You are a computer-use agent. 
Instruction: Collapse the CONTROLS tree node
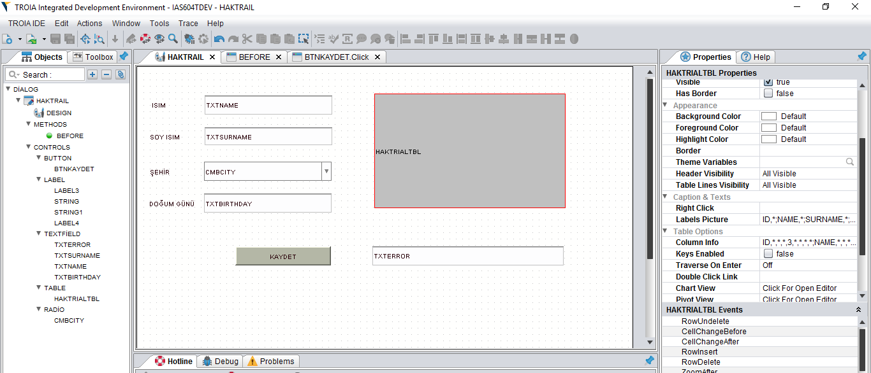[x=29, y=147]
